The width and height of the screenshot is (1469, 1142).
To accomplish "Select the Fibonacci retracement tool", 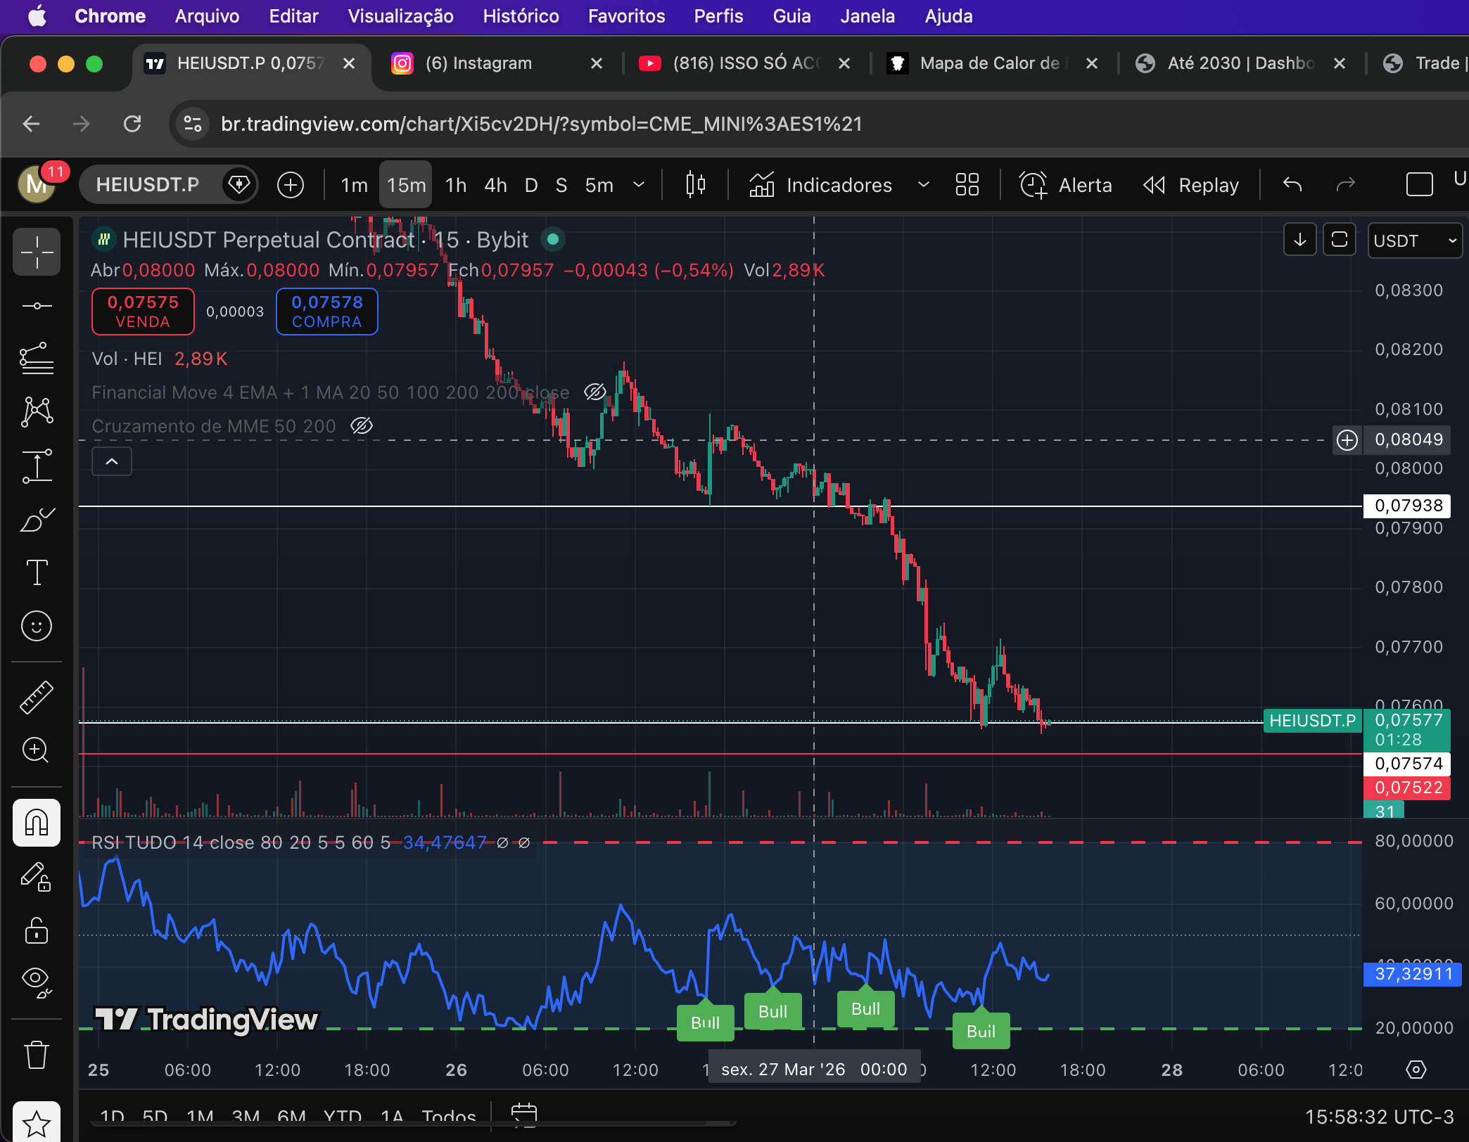I will (x=37, y=359).
